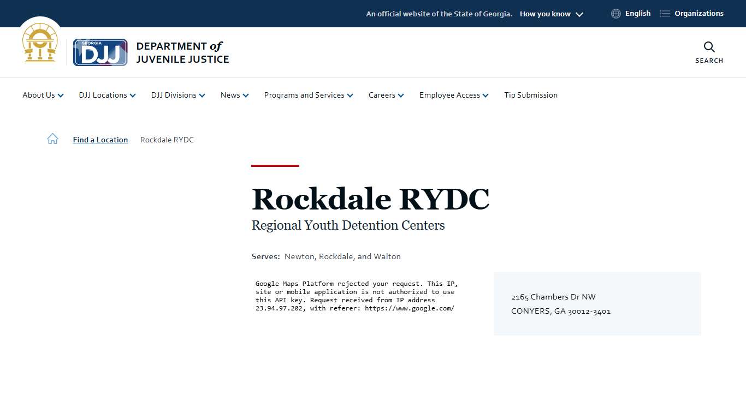Click the SEARCH button

click(x=709, y=61)
